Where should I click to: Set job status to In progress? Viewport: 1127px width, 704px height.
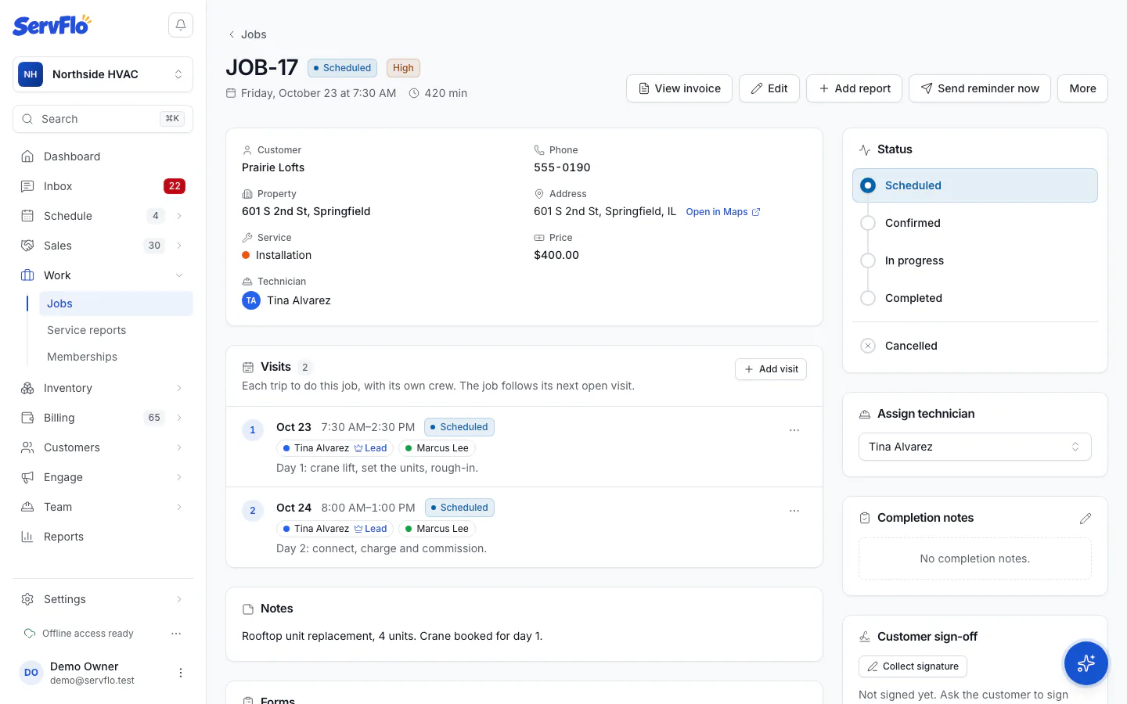tap(974, 260)
